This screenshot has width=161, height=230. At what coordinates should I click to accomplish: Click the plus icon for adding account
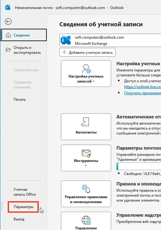point(64,52)
